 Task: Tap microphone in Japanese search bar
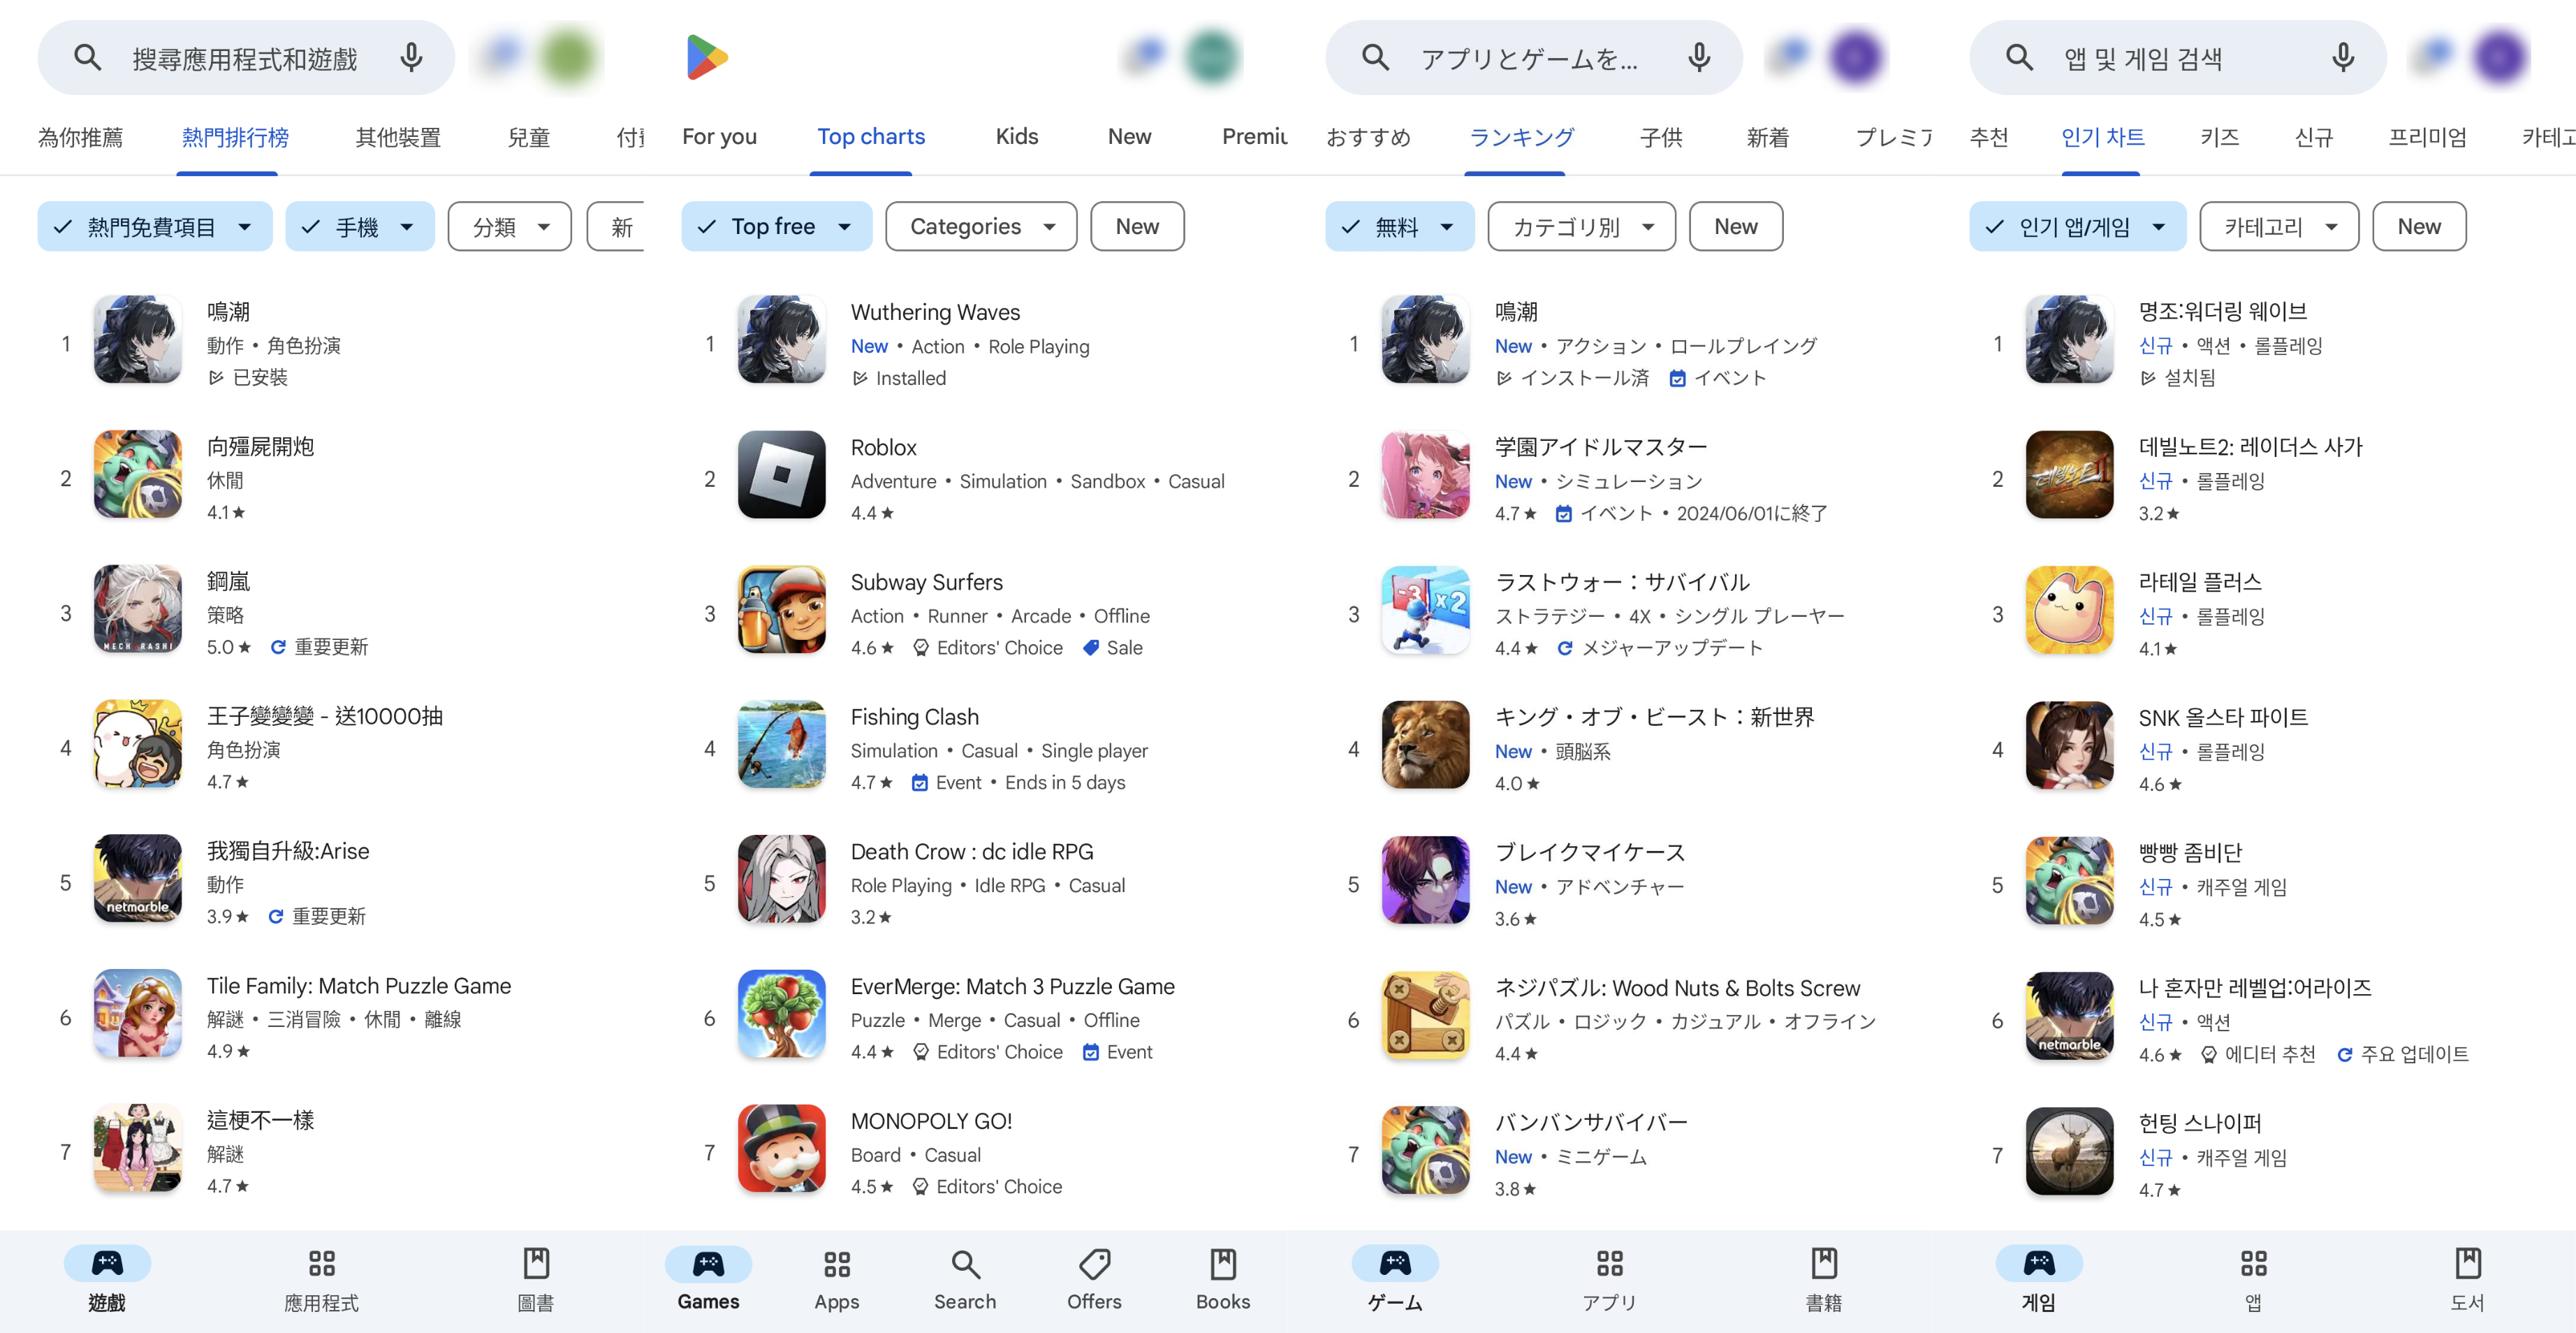click(1698, 58)
